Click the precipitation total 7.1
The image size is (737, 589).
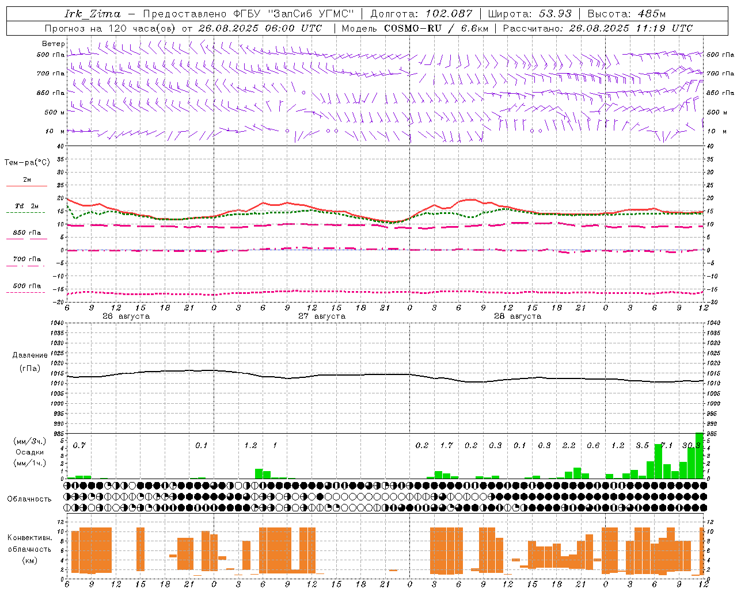coord(667,445)
